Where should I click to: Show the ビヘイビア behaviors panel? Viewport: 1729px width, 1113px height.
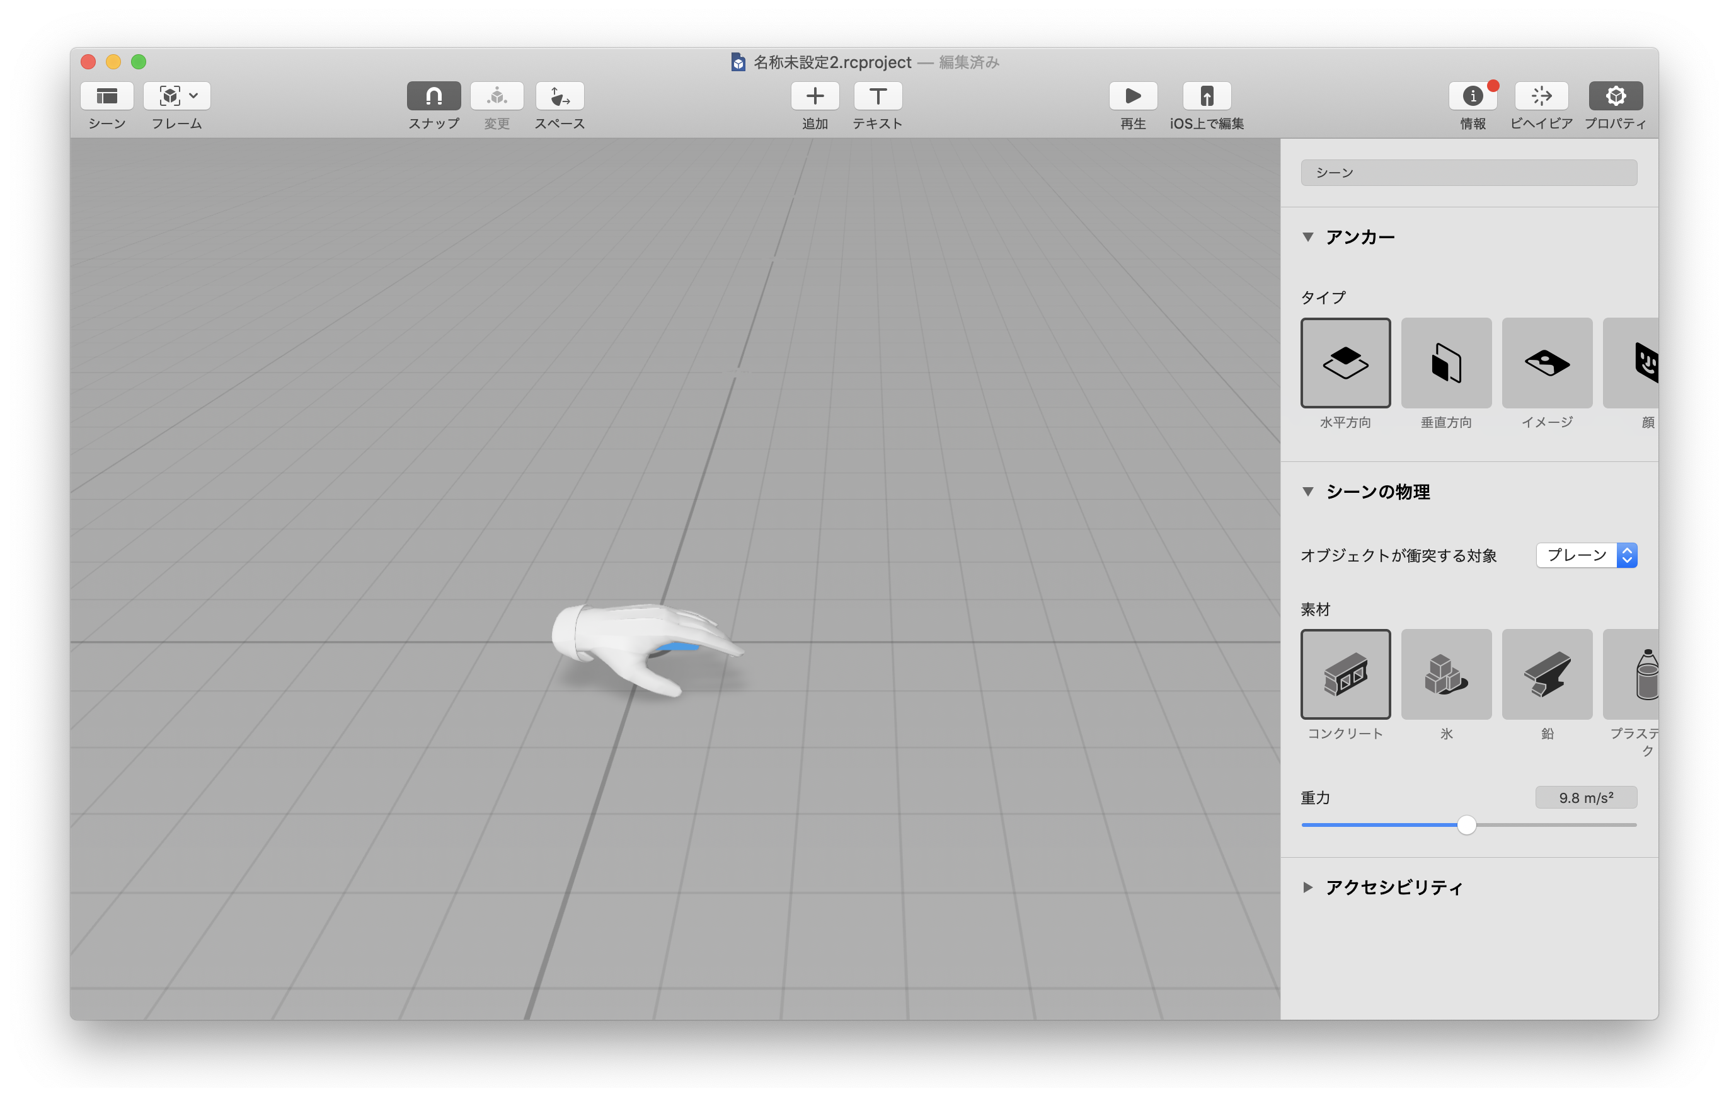pos(1541,96)
